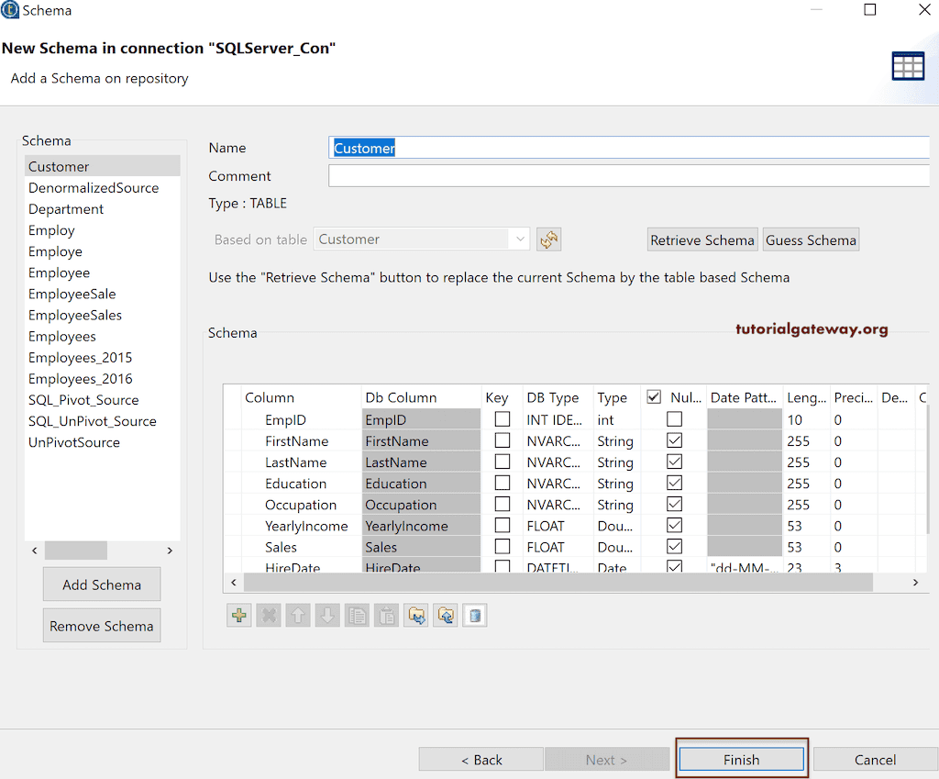Click the move column down arrow icon
939x779 pixels.
327,615
